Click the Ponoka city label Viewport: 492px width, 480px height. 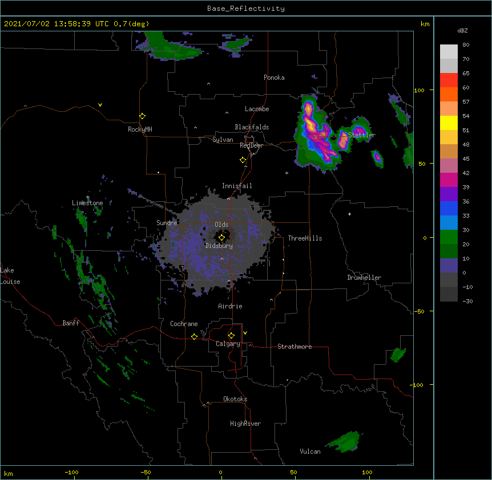[274, 78]
